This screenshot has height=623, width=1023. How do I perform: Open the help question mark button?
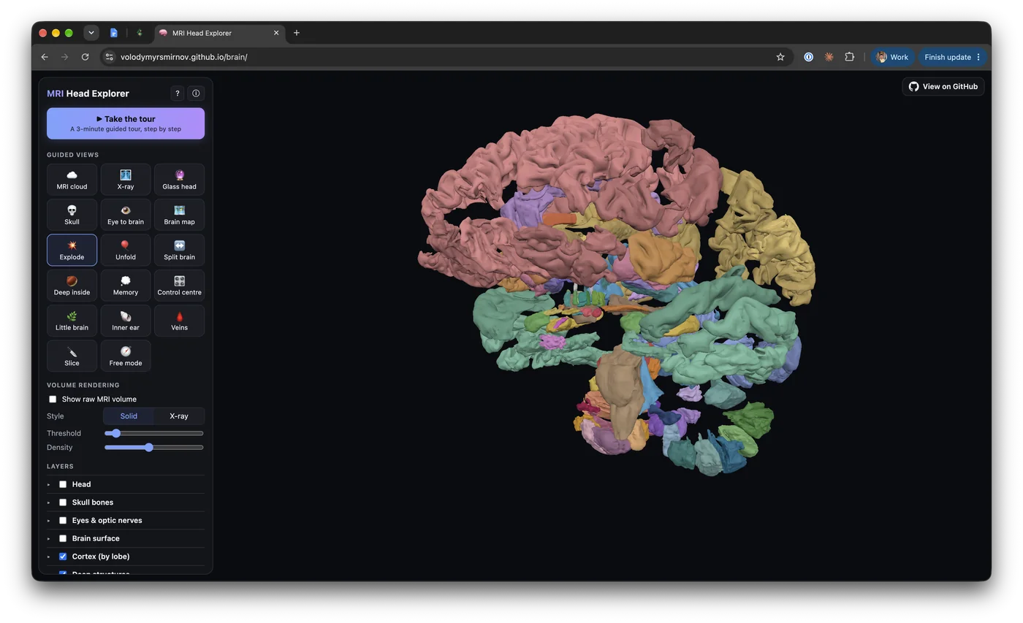coord(177,93)
